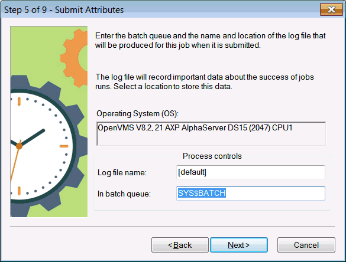This screenshot has height=262, width=346.
Task: Click the "The log file will record" paragraph
Action: 205,81
